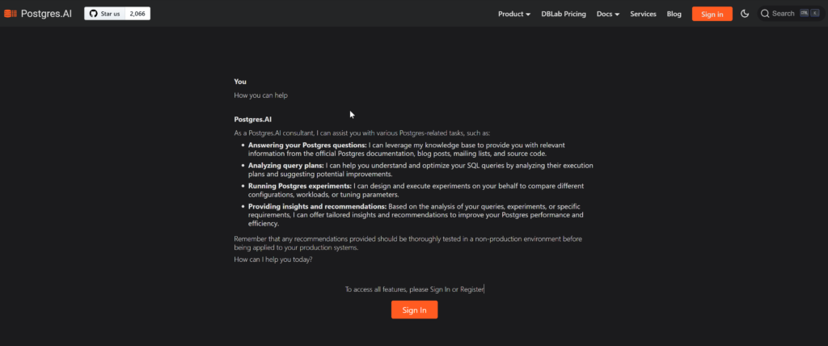Go to DBLab Pricing page
This screenshot has height=346, width=828.
coord(564,14)
